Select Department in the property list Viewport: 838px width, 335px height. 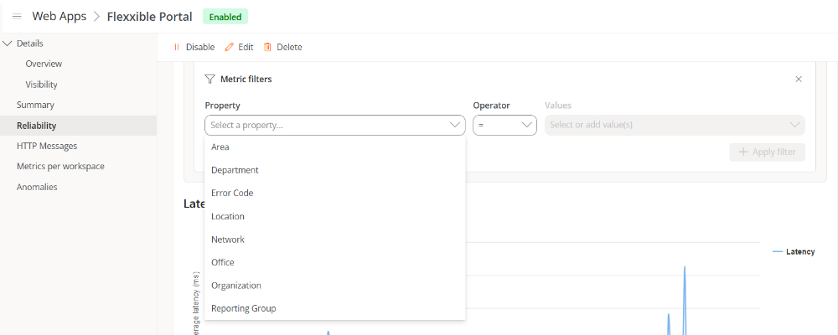point(235,170)
